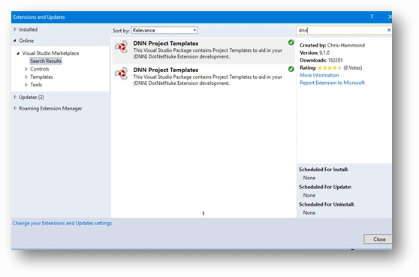This screenshot has width=419, height=277.
Task: Open the help question mark in the title bar
Action: coord(372,17)
